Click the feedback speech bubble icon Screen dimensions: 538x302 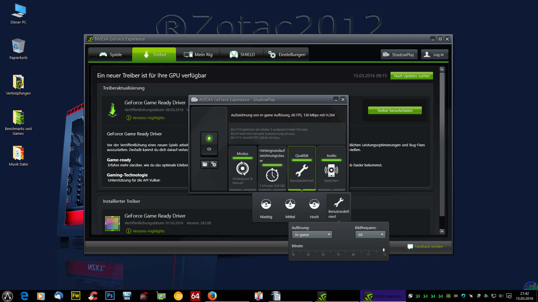click(x=410, y=247)
